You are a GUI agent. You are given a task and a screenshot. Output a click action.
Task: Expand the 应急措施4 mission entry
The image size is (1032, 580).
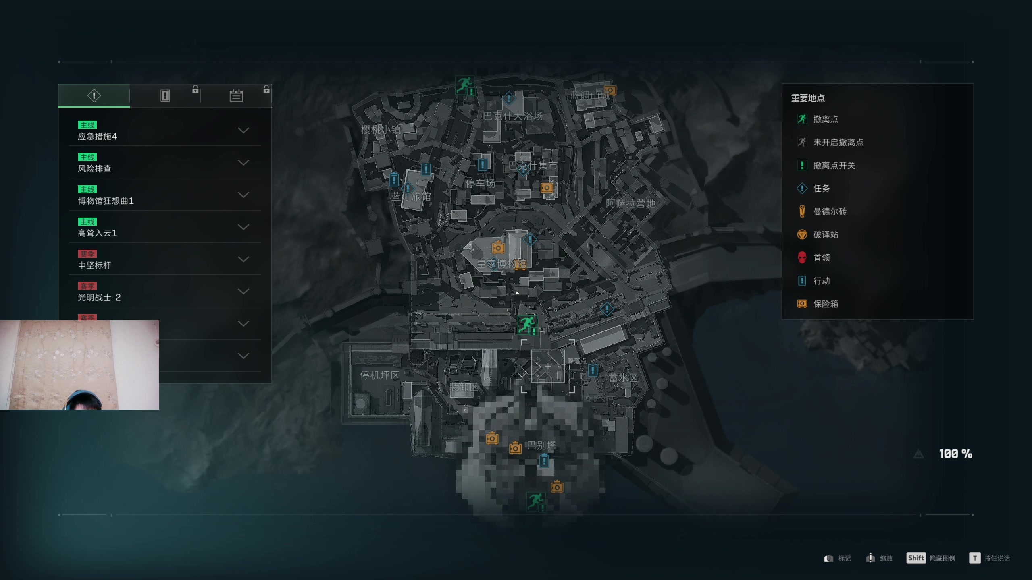(165, 130)
